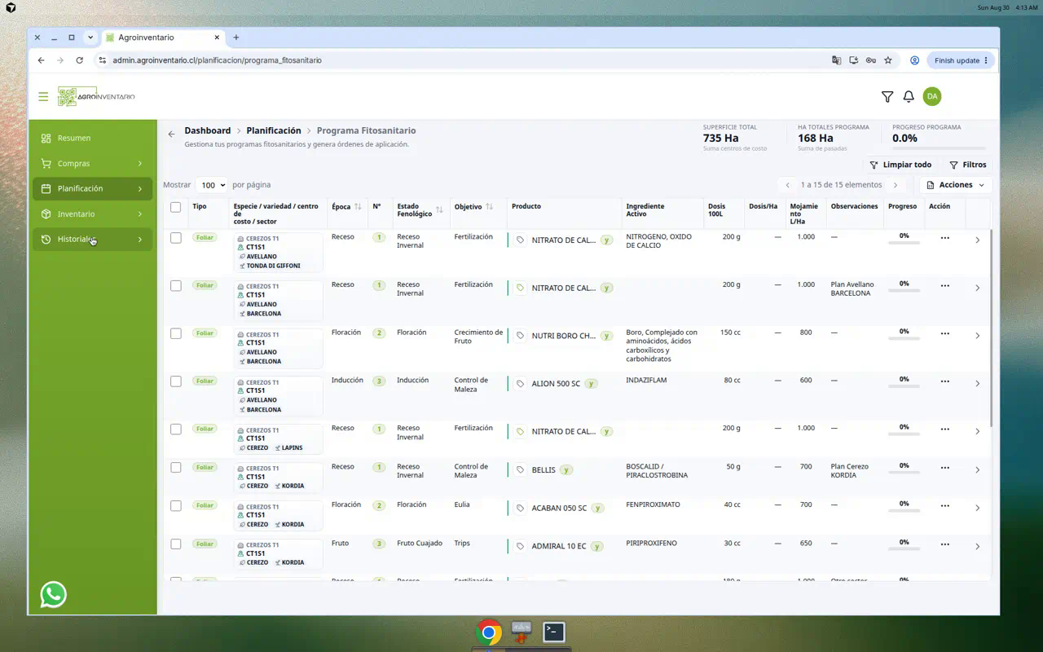
Task: Open the Filtros button
Action: [x=967, y=165]
